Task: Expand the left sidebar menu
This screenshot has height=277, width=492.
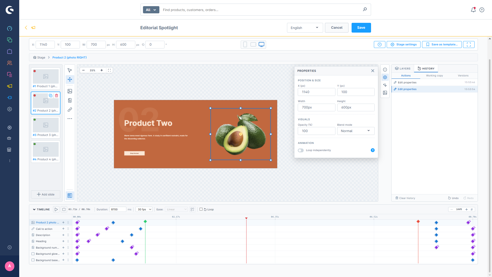Action: 9,248
